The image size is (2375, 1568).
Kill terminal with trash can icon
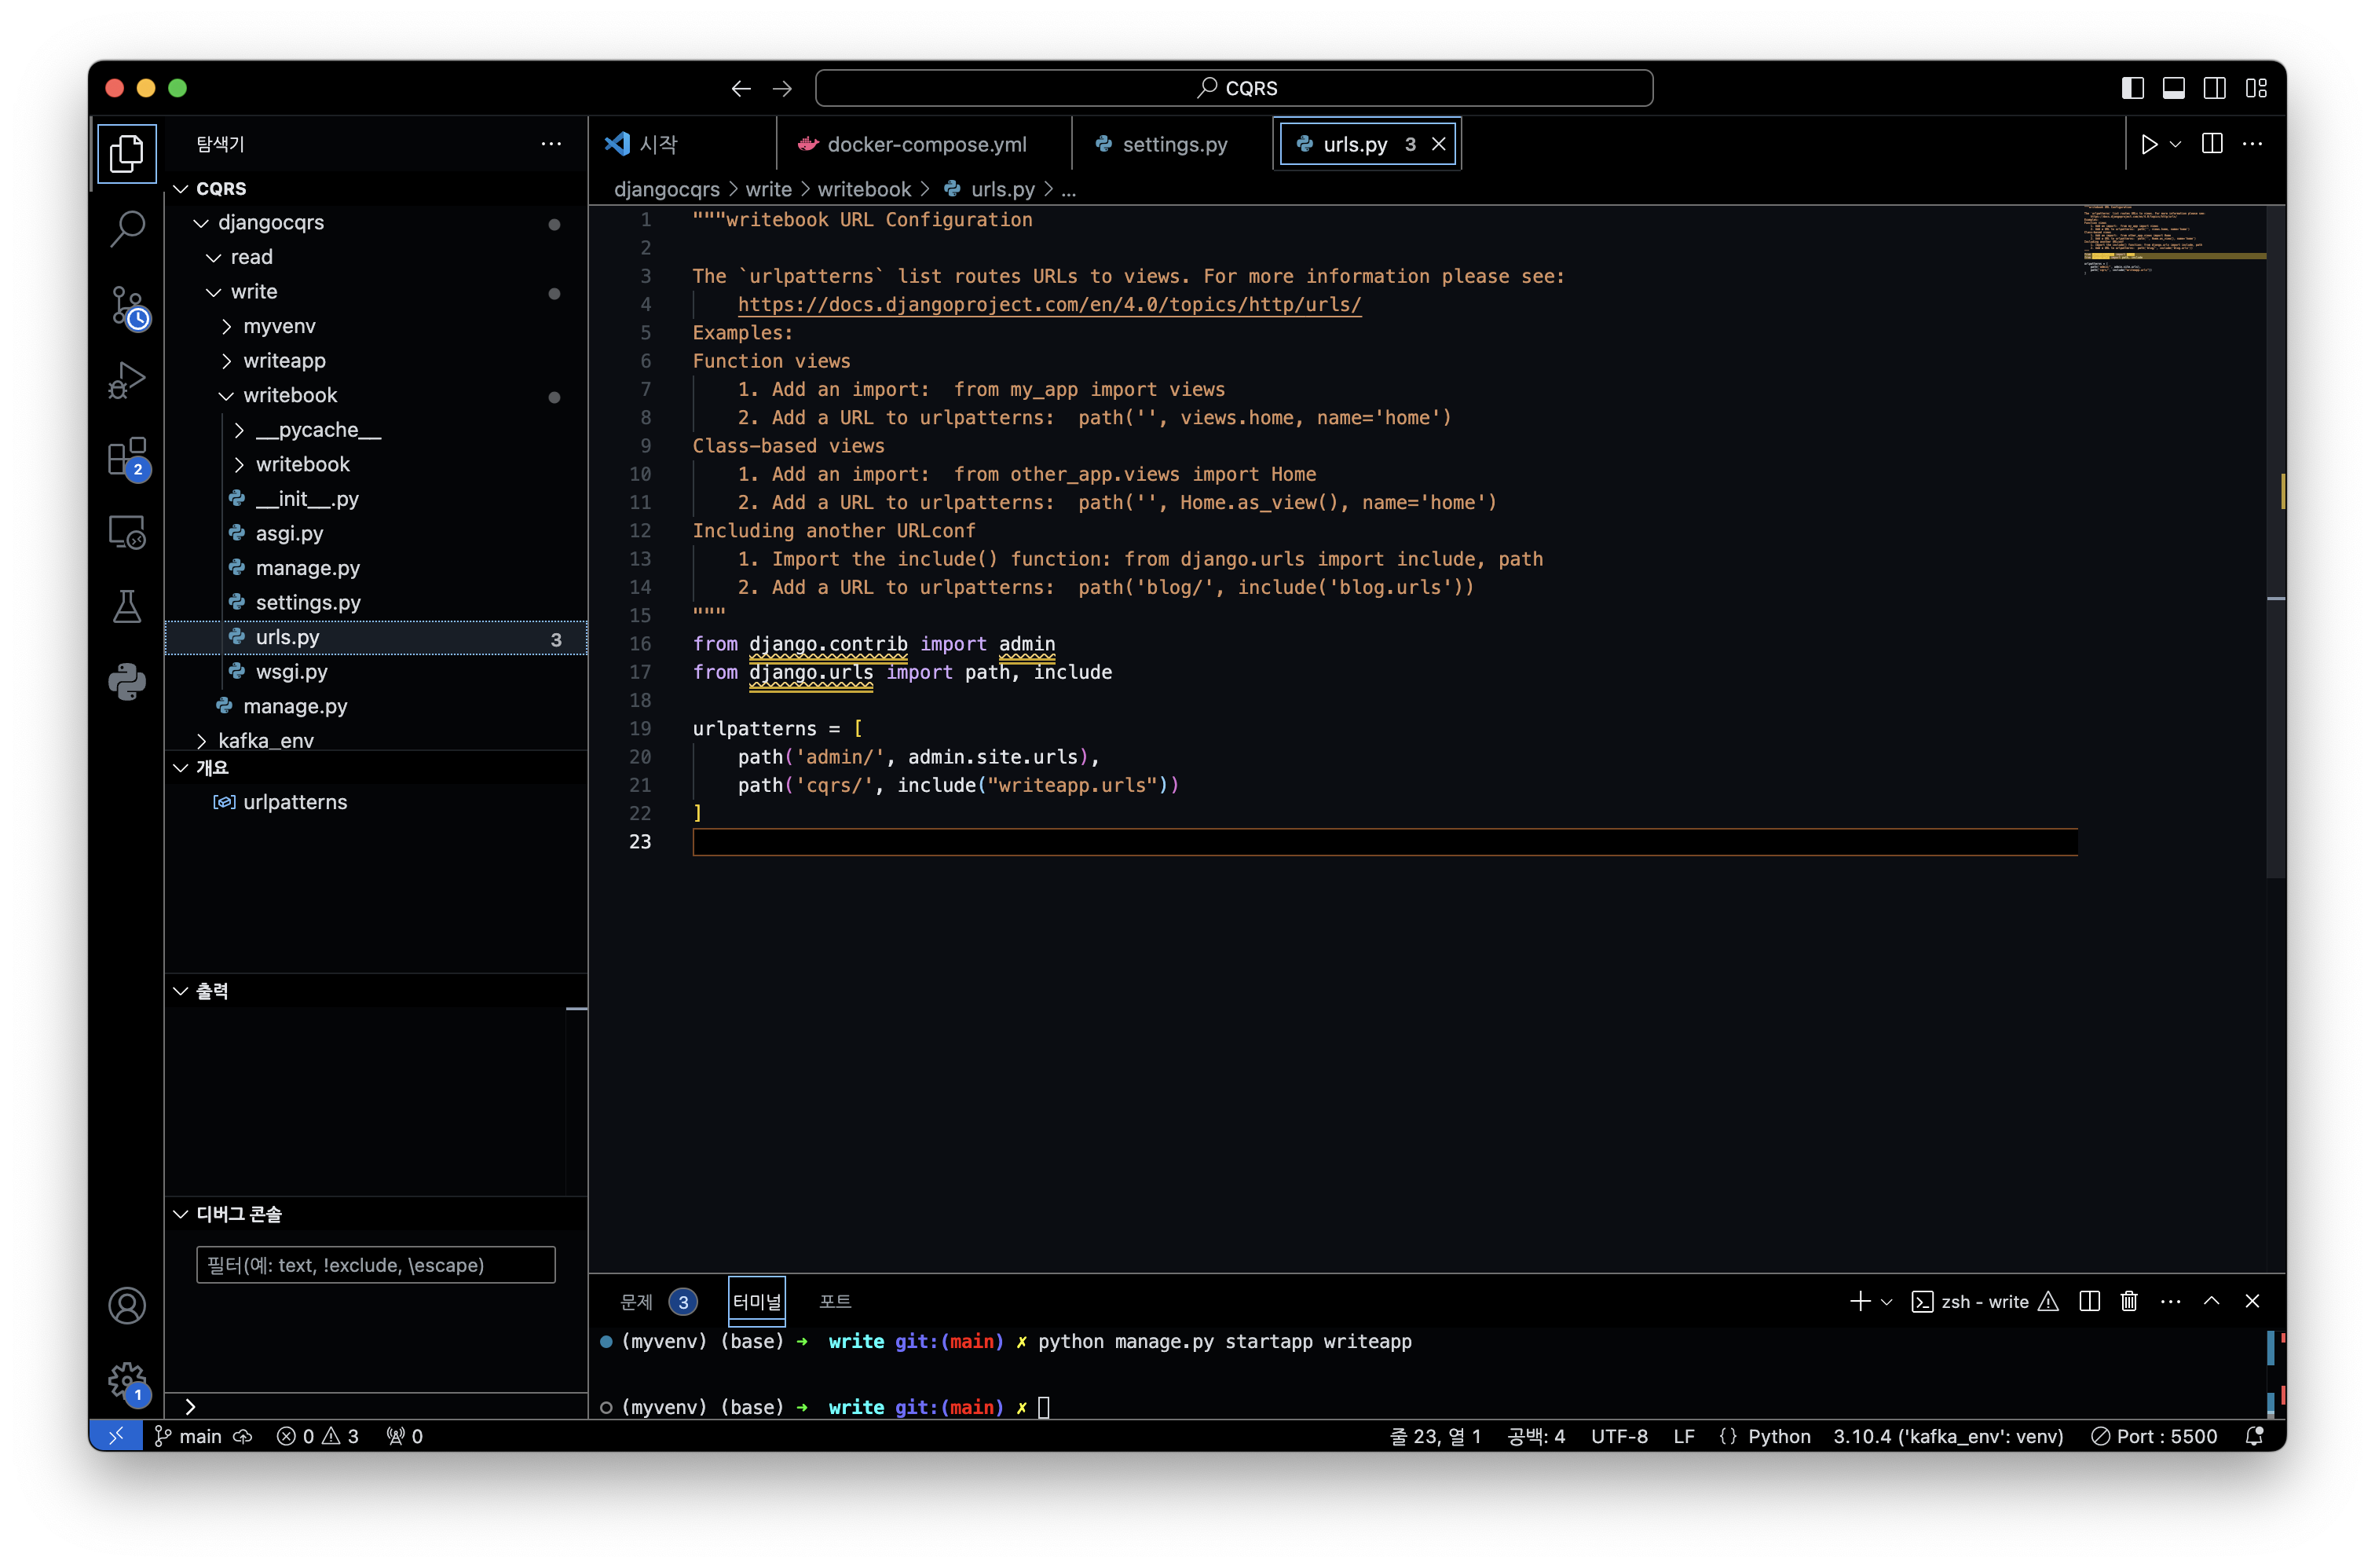click(x=2129, y=1301)
